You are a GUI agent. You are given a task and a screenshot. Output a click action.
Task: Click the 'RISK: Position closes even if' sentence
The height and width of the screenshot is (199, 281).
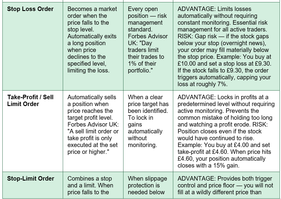click(x=222, y=131)
